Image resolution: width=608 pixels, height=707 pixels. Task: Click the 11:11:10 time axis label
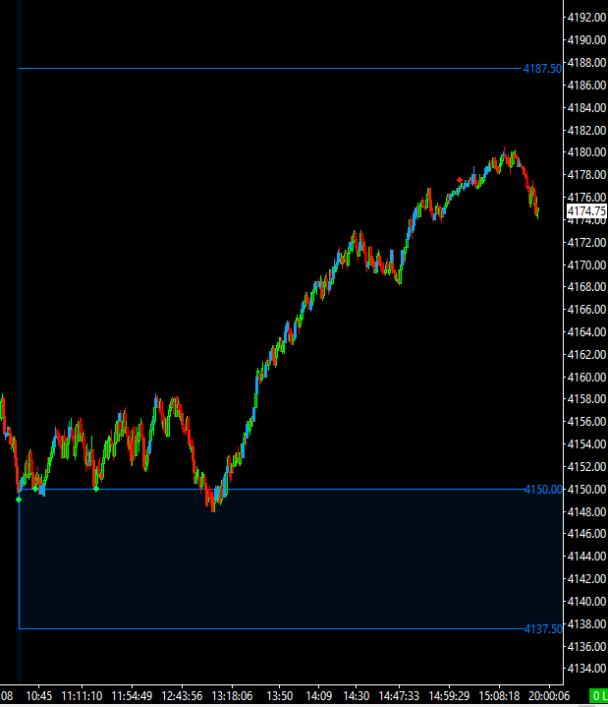tap(82, 696)
